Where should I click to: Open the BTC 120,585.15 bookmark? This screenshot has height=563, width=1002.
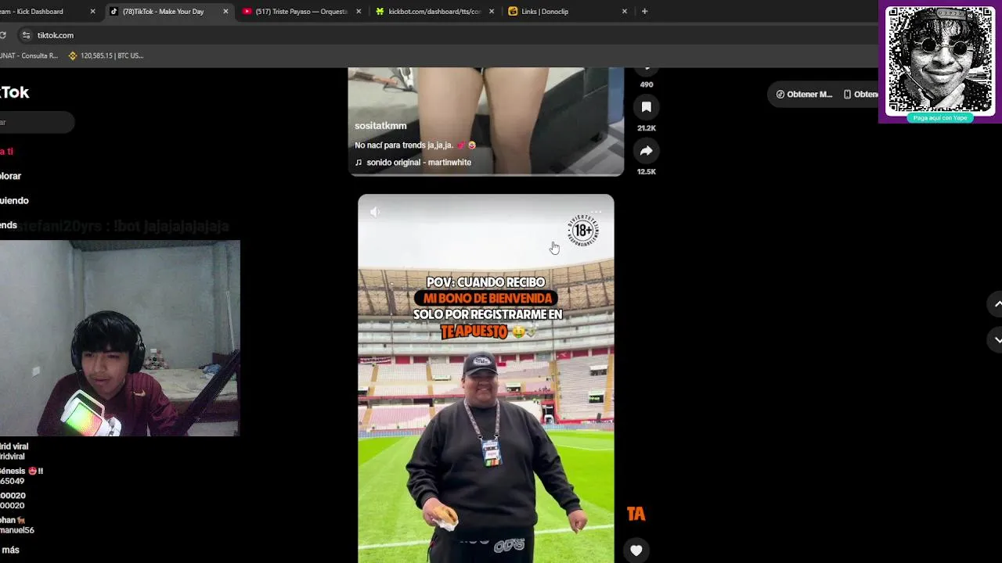pos(106,56)
